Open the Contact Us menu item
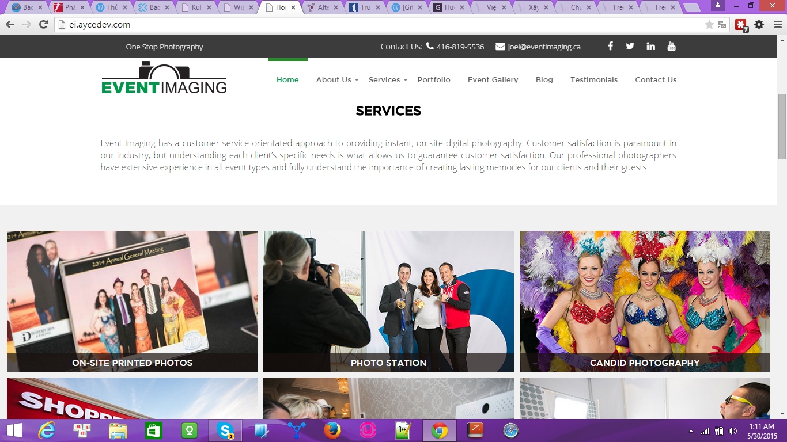Viewport: 787px width, 442px height. pos(656,79)
